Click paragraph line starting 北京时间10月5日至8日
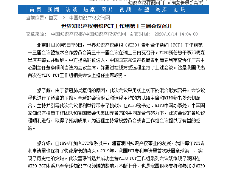Viewport: 227px width, 170px height. (120, 45)
